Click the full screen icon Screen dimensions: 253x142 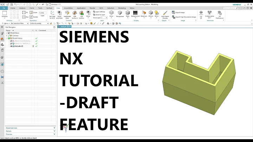coord(241,8)
